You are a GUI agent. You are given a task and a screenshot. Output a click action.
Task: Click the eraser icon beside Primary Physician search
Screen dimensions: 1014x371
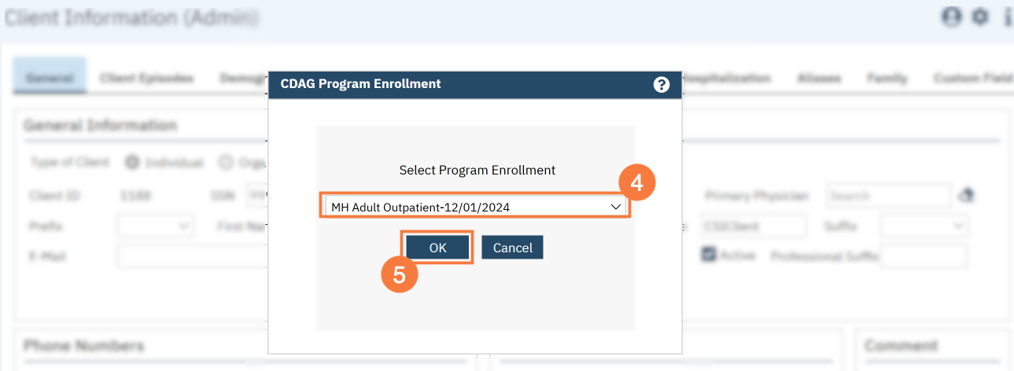[964, 196]
